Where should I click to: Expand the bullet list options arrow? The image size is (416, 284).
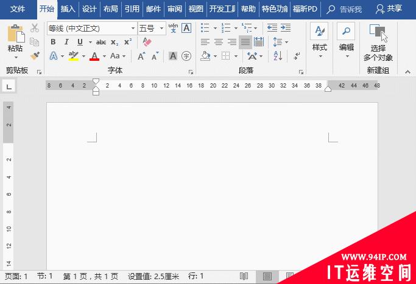(215, 28)
